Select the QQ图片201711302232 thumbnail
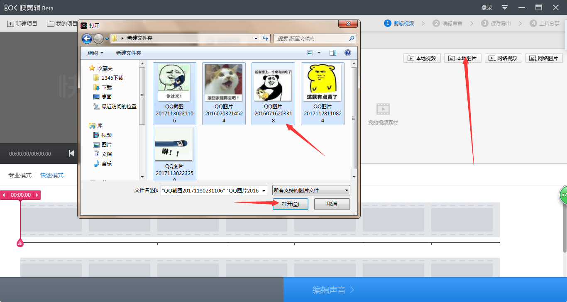This screenshot has height=302, width=567. [x=174, y=153]
